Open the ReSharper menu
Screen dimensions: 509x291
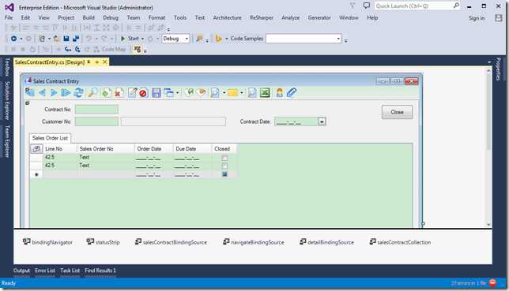pos(262,18)
